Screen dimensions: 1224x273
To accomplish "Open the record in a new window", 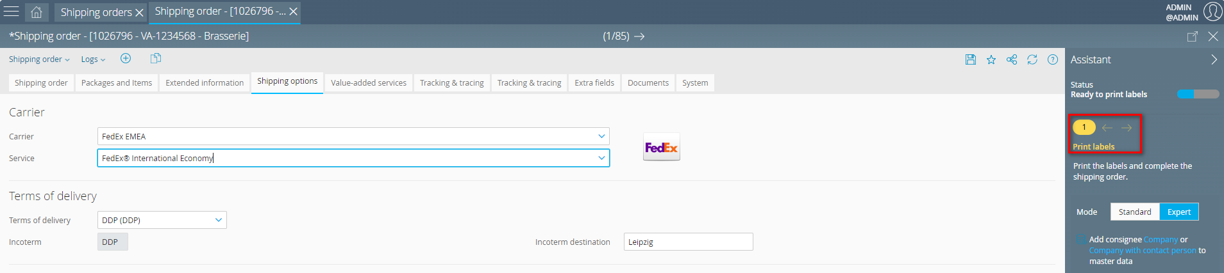I will 1193,36.
